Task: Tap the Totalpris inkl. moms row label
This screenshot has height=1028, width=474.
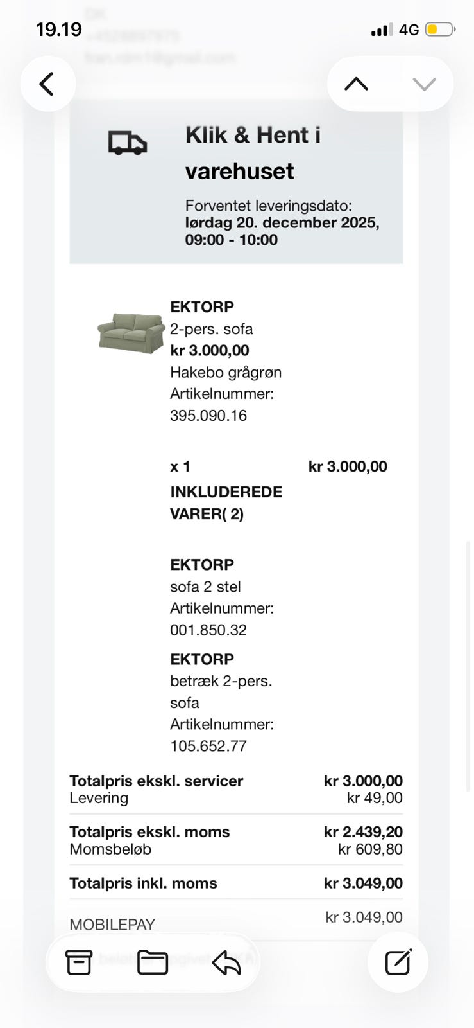Action: (x=143, y=883)
